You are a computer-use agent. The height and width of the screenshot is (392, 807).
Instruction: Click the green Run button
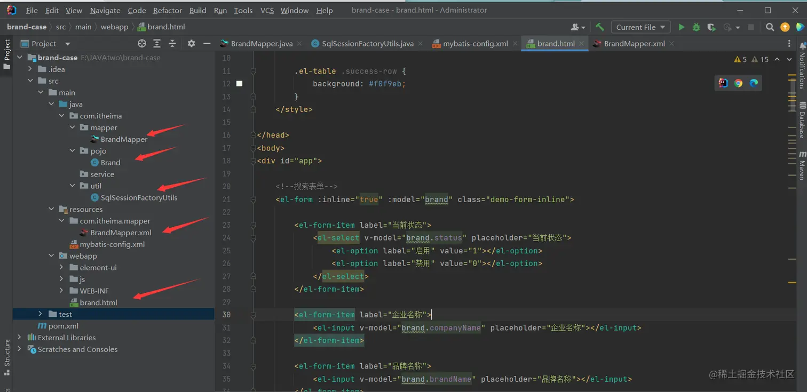[681, 27]
